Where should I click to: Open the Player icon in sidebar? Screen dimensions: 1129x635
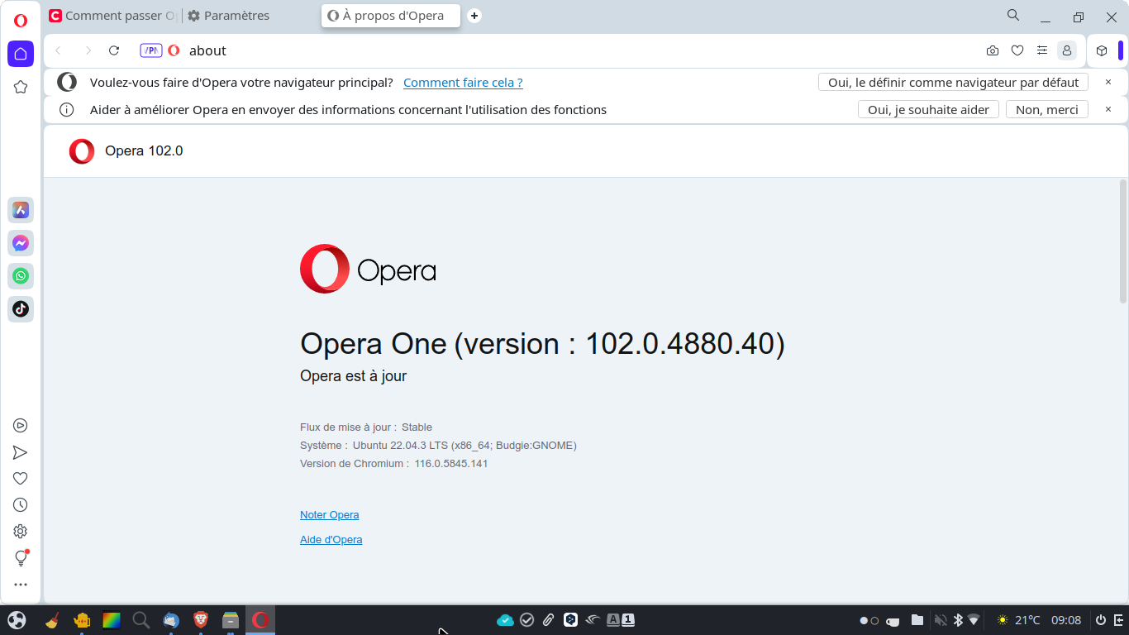[21, 426]
